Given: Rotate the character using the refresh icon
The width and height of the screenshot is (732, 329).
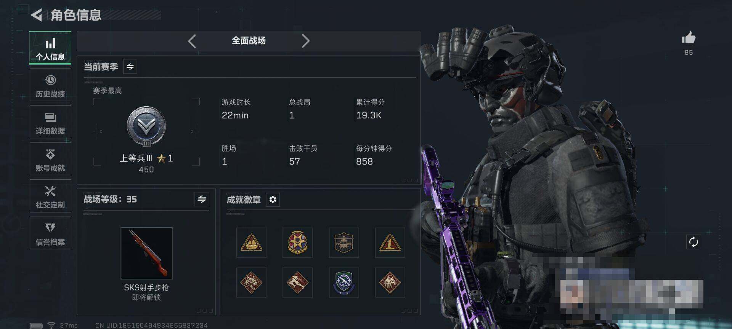Looking at the screenshot, I should 693,242.
